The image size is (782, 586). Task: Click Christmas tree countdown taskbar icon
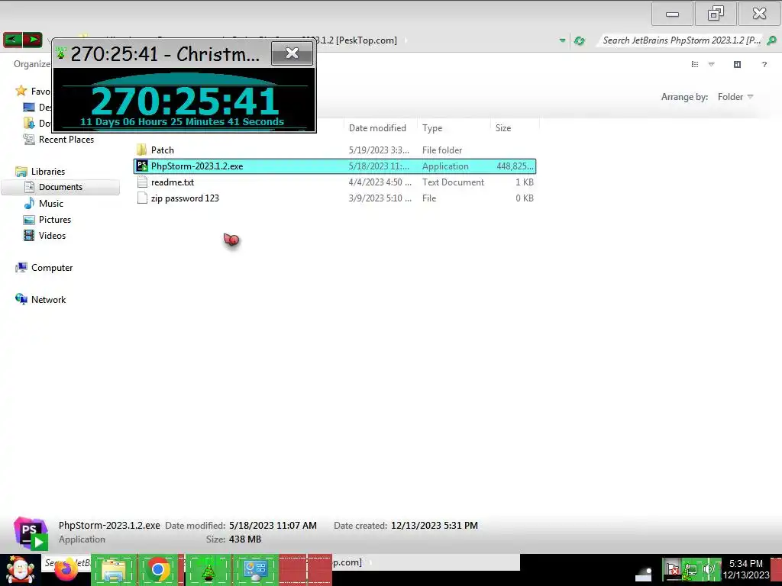click(208, 571)
